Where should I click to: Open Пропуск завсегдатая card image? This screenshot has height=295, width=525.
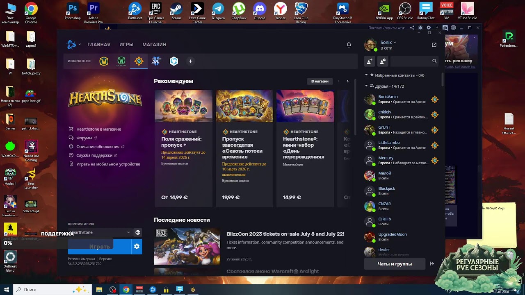point(244,106)
